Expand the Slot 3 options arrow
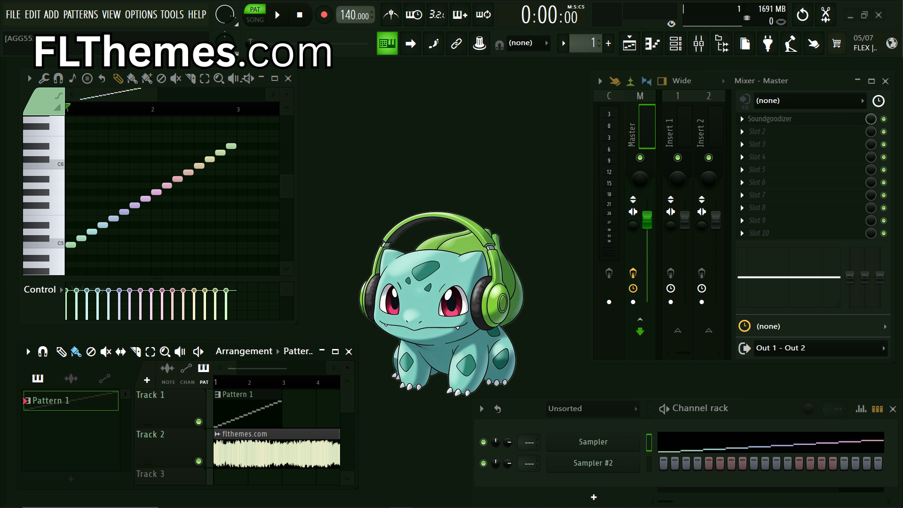 pyautogui.click(x=742, y=144)
